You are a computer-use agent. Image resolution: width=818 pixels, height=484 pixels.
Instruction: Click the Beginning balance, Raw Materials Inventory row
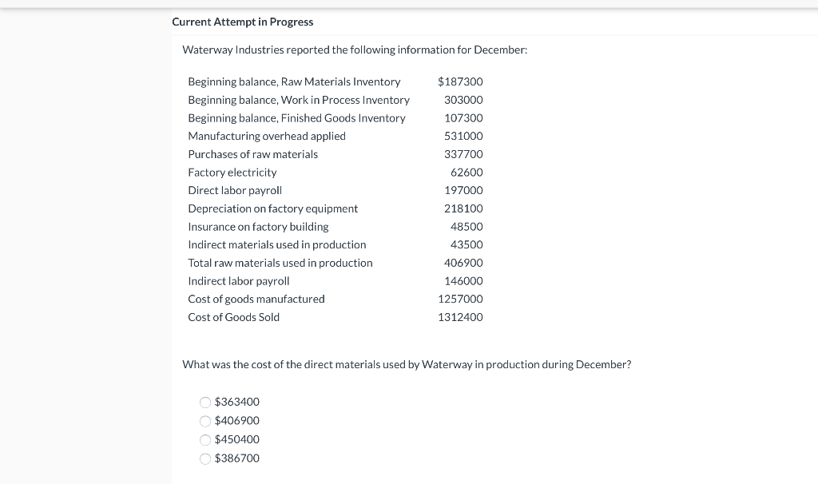coord(294,81)
